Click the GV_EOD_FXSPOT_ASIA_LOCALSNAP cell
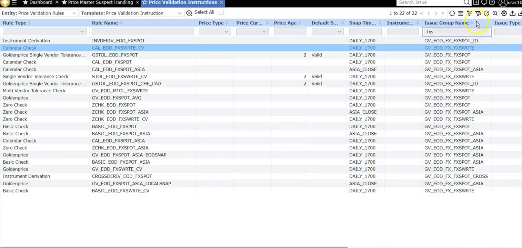Image resolution: width=522 pixels, height=248 pixels. tap(131, 184)
